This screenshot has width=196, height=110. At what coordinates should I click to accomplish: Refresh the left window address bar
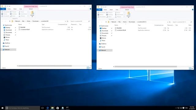pyautogui.click(x=68, y=21)
